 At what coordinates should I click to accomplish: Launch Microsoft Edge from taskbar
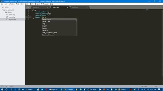pyautogui.click(x=15, y=89)
